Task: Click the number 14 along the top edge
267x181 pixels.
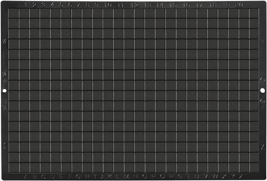Action: [160, 5]
